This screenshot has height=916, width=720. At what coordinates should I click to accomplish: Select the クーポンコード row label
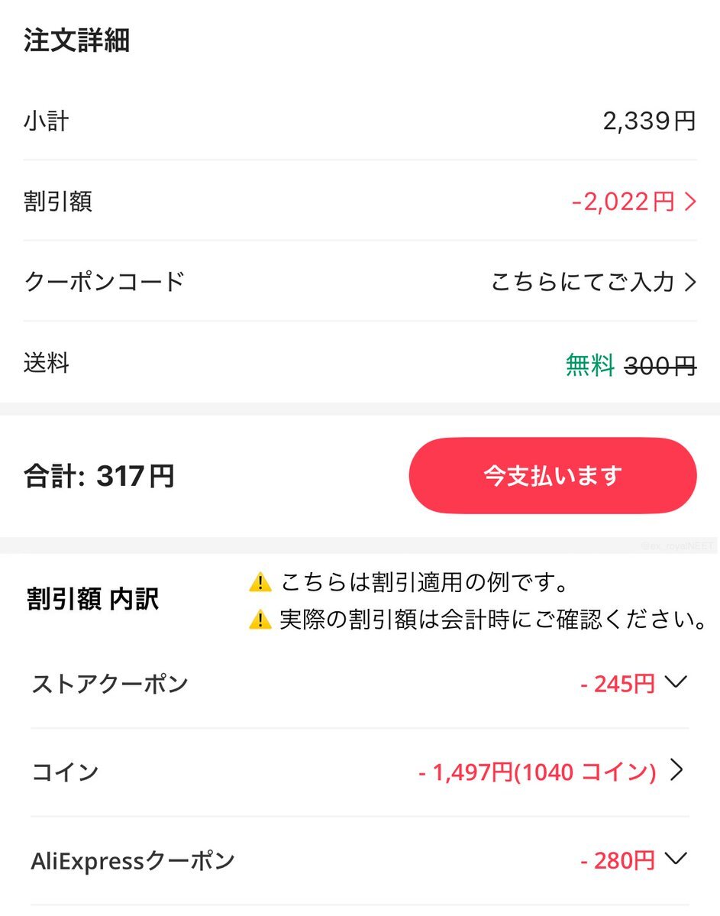(104, 282)
